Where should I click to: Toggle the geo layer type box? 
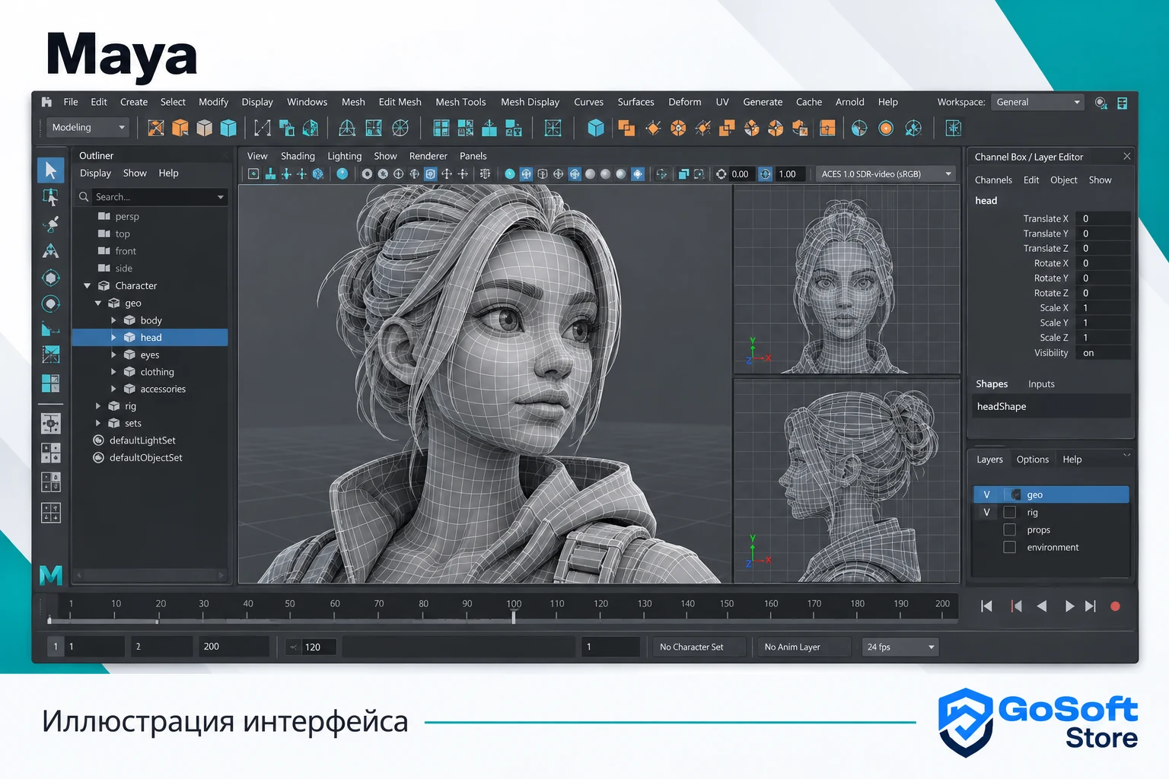point(1013,494)
